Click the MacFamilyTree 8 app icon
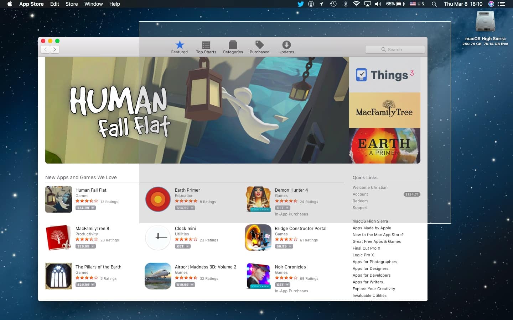This screenshot has height=320, width=513. pyautogui.click(x=58, y=238)
